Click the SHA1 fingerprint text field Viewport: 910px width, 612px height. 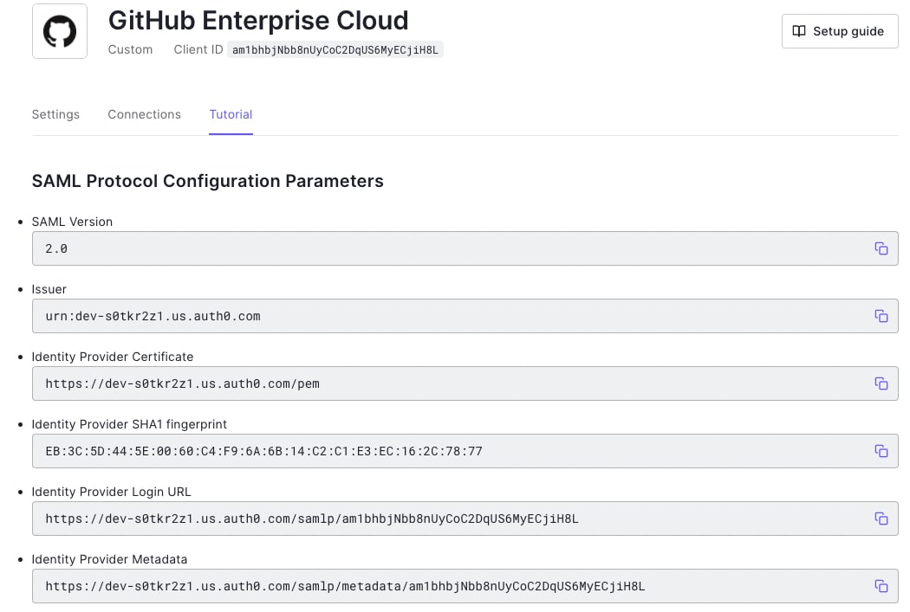click(465, 451)
